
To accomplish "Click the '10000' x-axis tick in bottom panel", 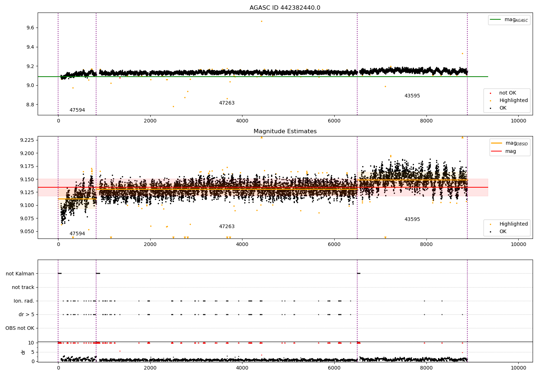I will point(519,368).
